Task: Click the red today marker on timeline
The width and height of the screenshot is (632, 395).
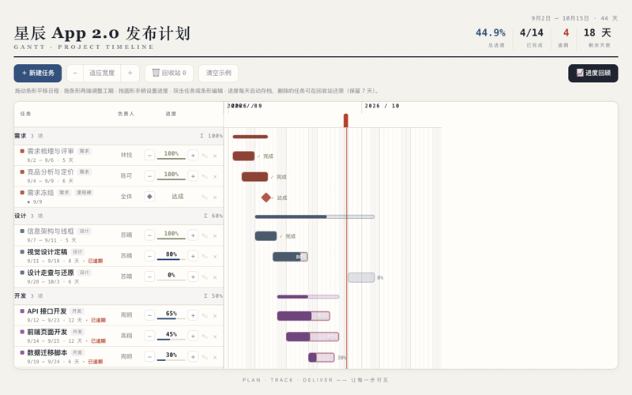Action: pyautogui.click(x=346, y=120)
